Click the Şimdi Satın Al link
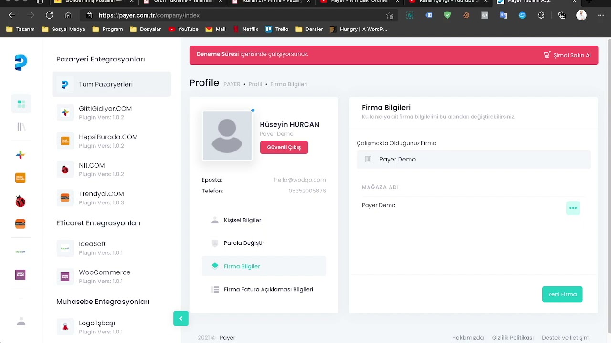Viewport: 611px width, 343px height. pyautogui.click(x=572, y=55)
